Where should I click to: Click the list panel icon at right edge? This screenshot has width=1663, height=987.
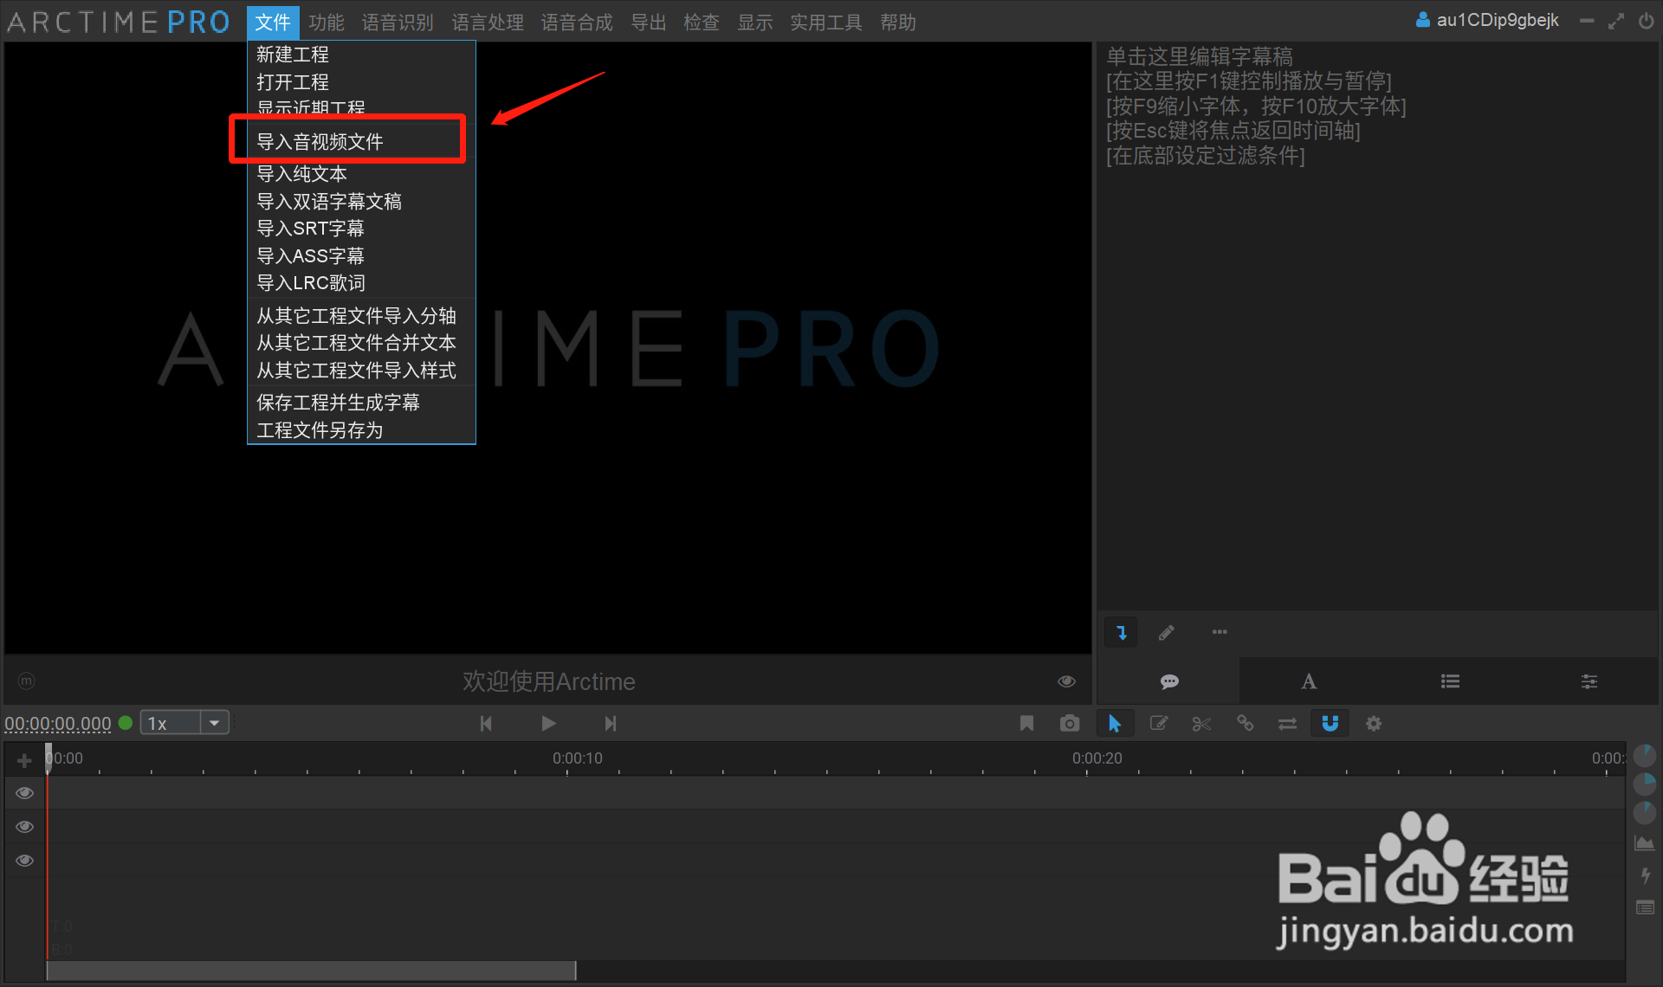(x=1644, y=907)
